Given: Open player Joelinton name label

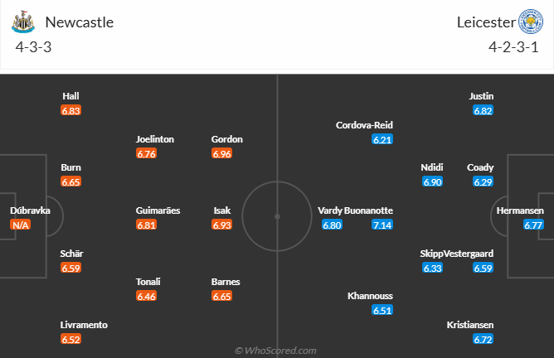Looking at the screenshot, I should click(155, 139).
